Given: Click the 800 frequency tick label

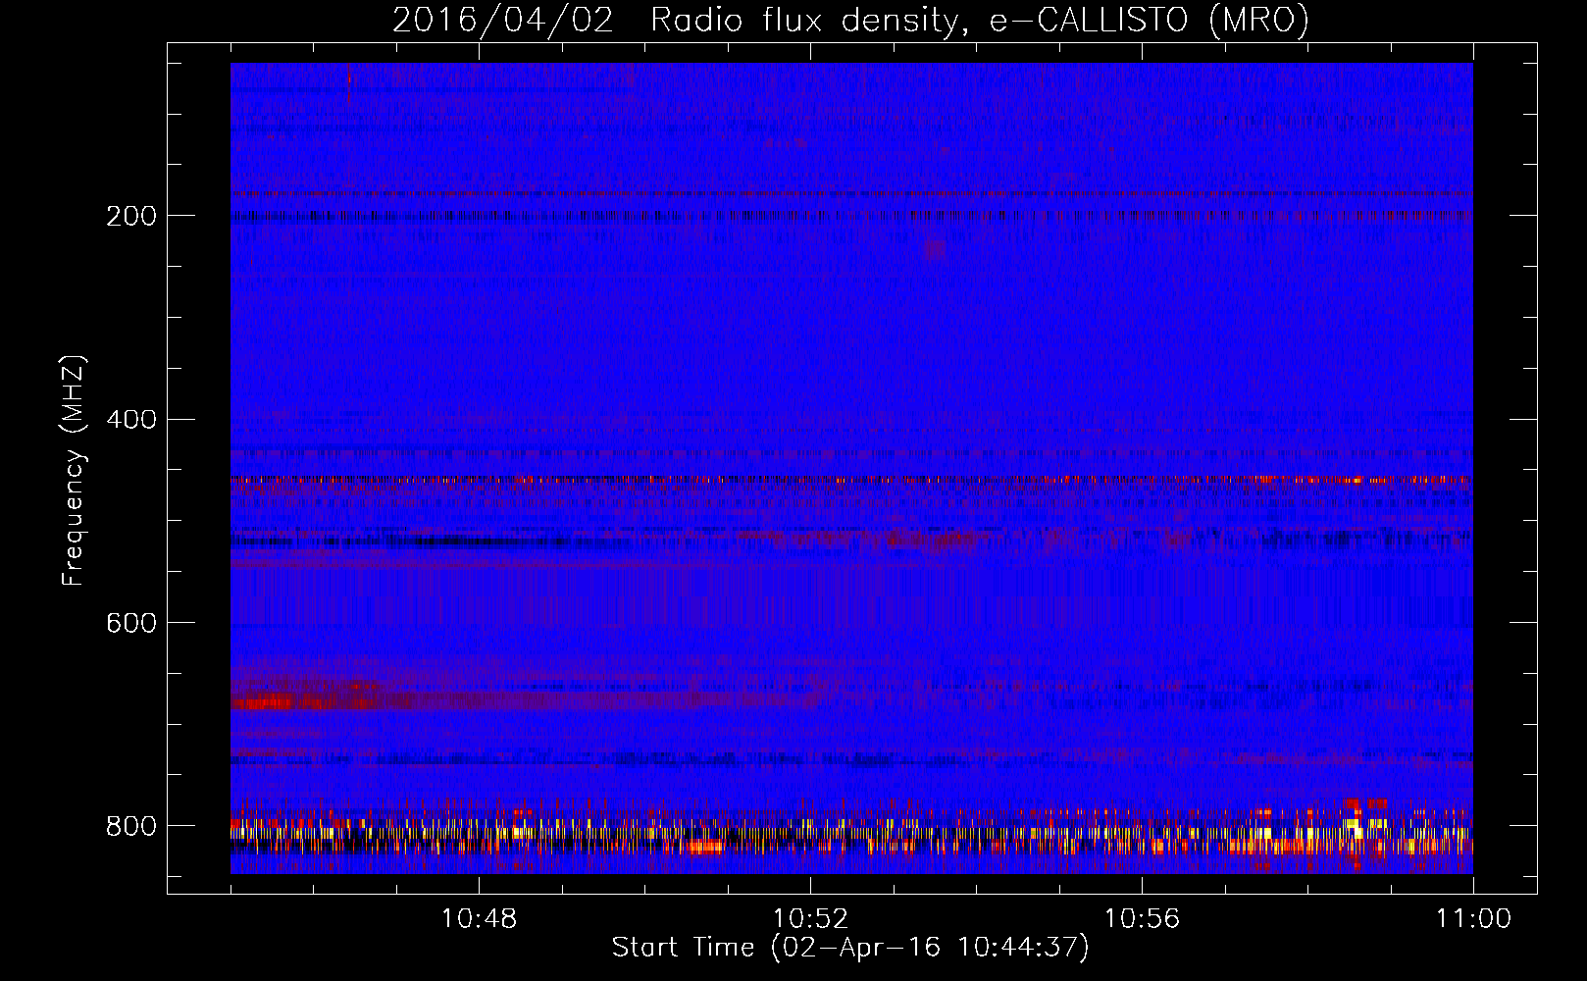Looking at the screenshot, I should coord(131,826).
